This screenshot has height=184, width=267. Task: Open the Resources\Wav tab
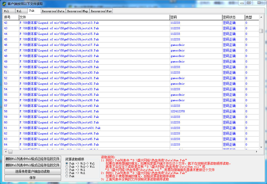[101, 11]
